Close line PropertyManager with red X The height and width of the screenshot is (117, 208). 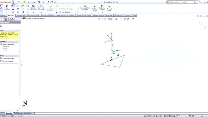click(x=1, y=26)
